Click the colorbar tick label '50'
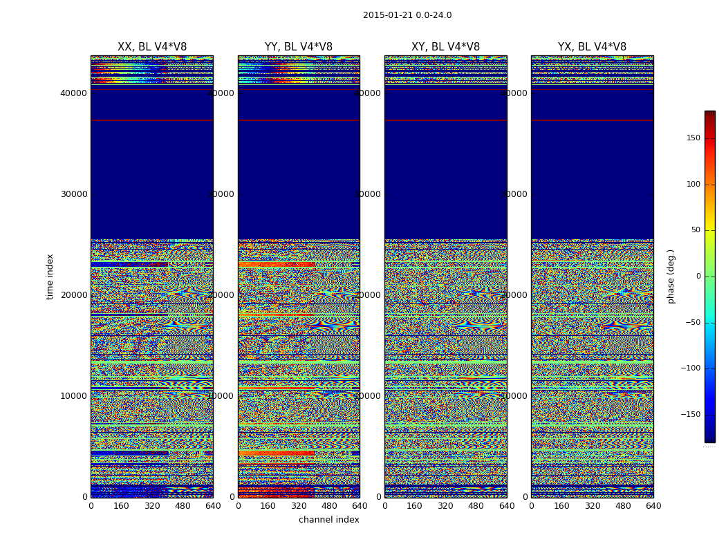The width and height of the screenshot is (726, 553). click(x=696, y=230)
